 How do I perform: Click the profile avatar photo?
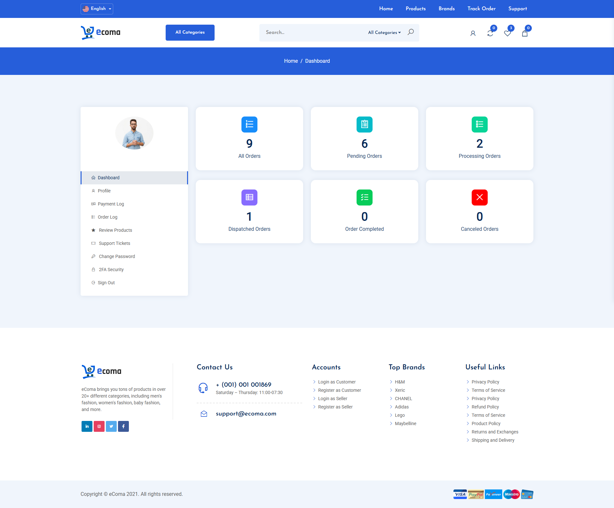click(x=134, y=133)
